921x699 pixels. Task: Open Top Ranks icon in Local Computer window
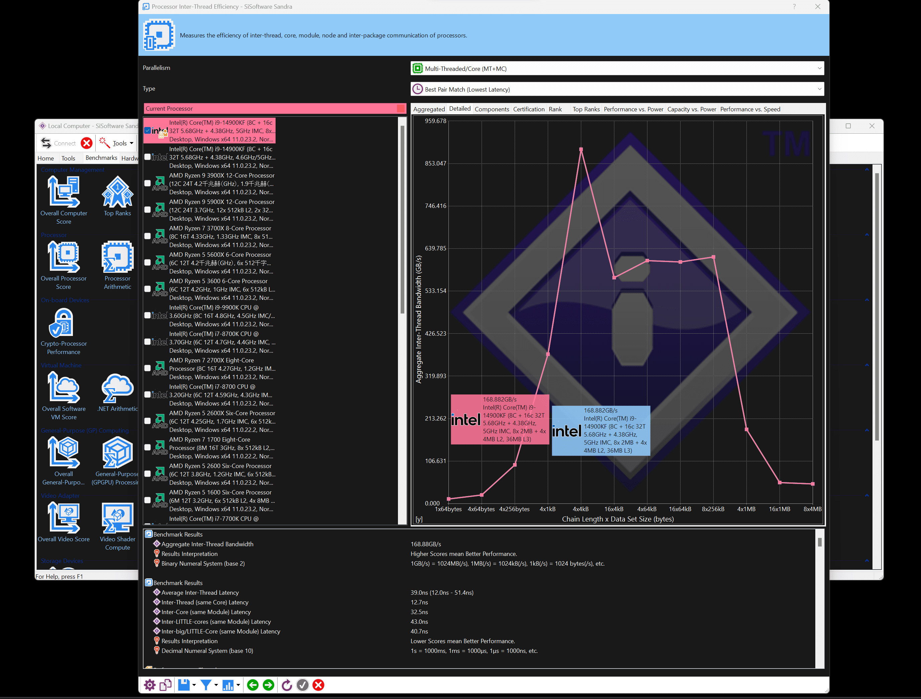[117, 196]
